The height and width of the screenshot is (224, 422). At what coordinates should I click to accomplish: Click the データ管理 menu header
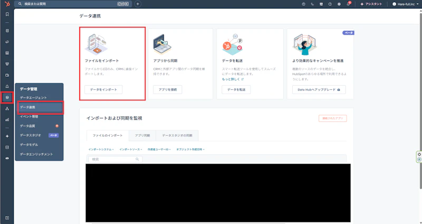28,89
